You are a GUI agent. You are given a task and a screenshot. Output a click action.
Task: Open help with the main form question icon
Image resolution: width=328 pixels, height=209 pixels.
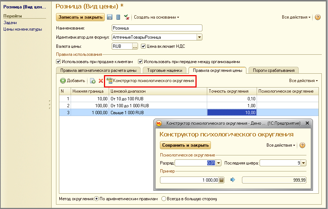tap(317, 17)
